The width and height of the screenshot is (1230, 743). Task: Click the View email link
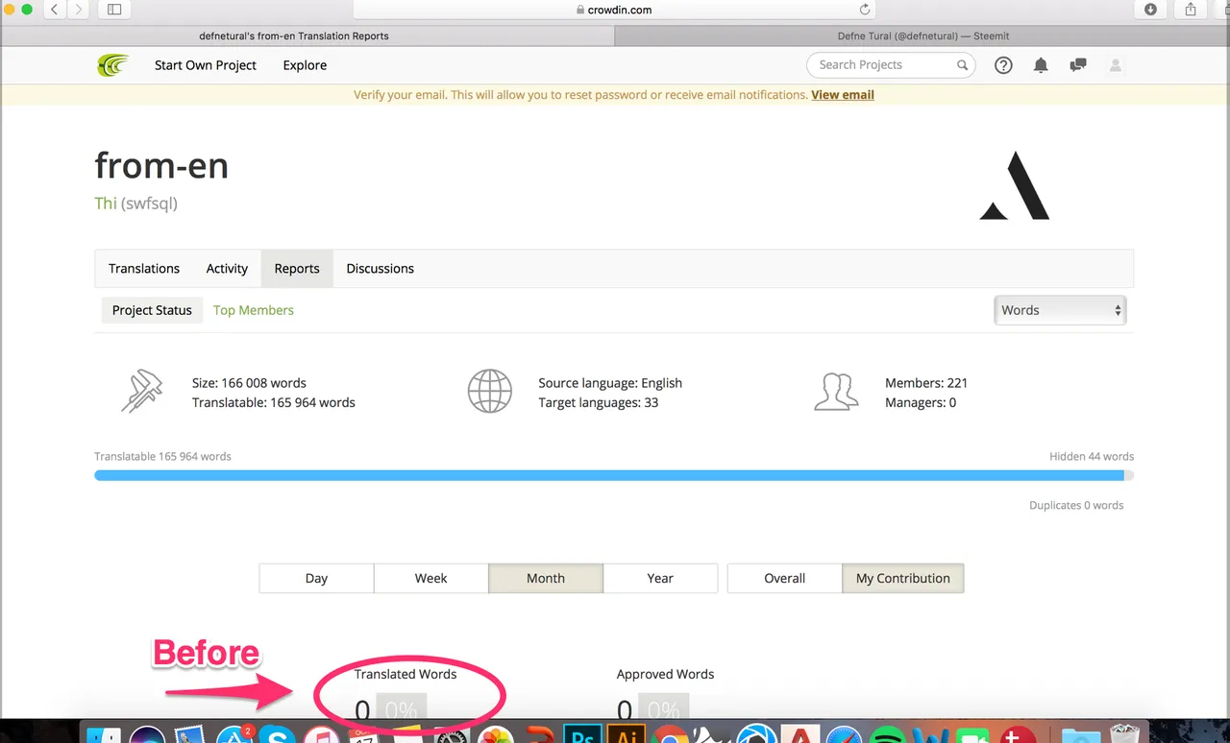coord(843,95)
